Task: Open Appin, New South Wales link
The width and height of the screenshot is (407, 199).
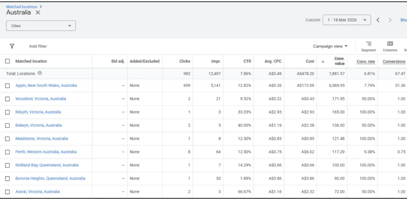Action: click(46, 85)
